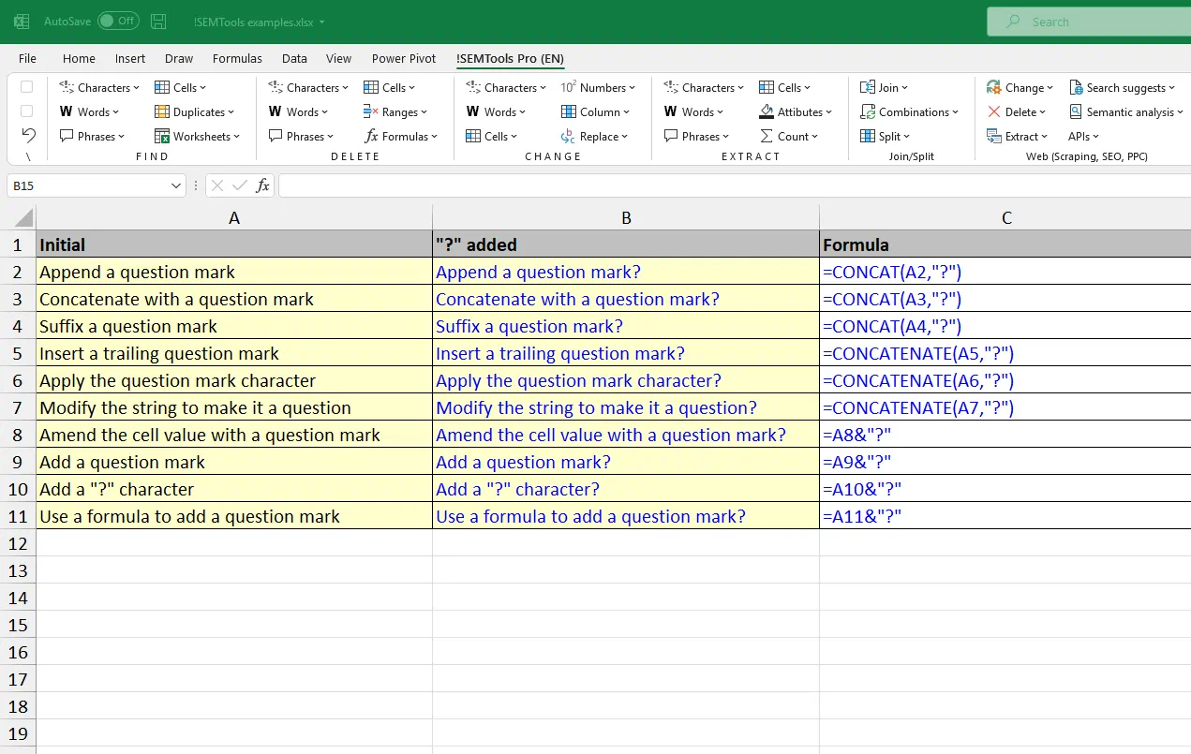This screenshot has width=1191, height=754.
Task: Click the Combinations icon
Action: pos(868,111)
